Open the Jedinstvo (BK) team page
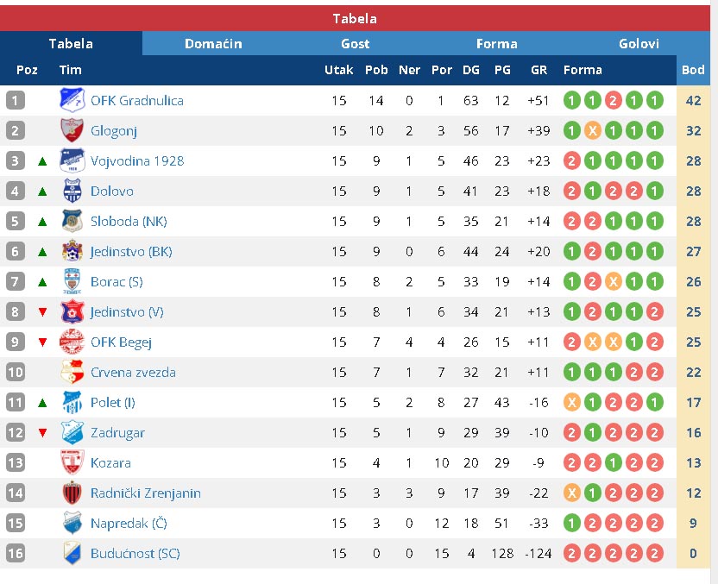718x584 pixels. pyautogui.click(x=131, y=251)
